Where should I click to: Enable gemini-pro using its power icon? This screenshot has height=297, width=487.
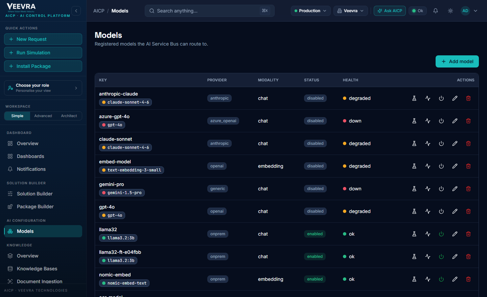[x=441, y=189]
